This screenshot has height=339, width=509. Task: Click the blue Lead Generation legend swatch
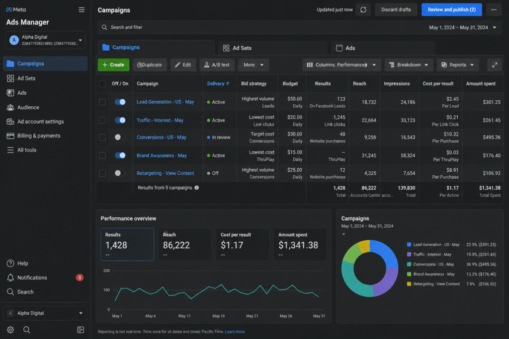(x=409, y=245)
